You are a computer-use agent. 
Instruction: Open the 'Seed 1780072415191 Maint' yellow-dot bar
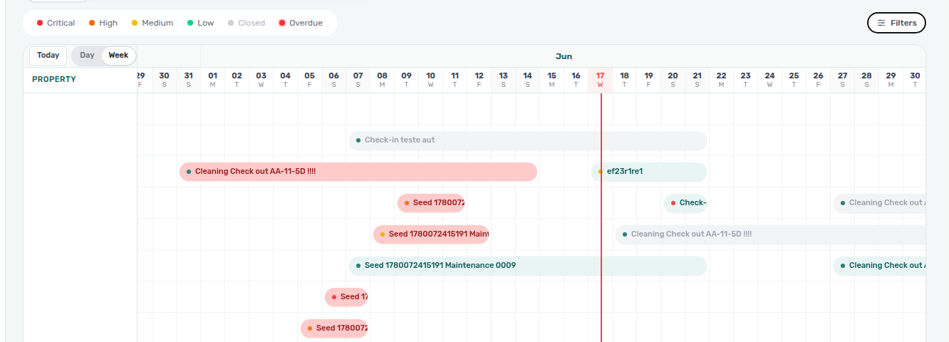point(431,234)
